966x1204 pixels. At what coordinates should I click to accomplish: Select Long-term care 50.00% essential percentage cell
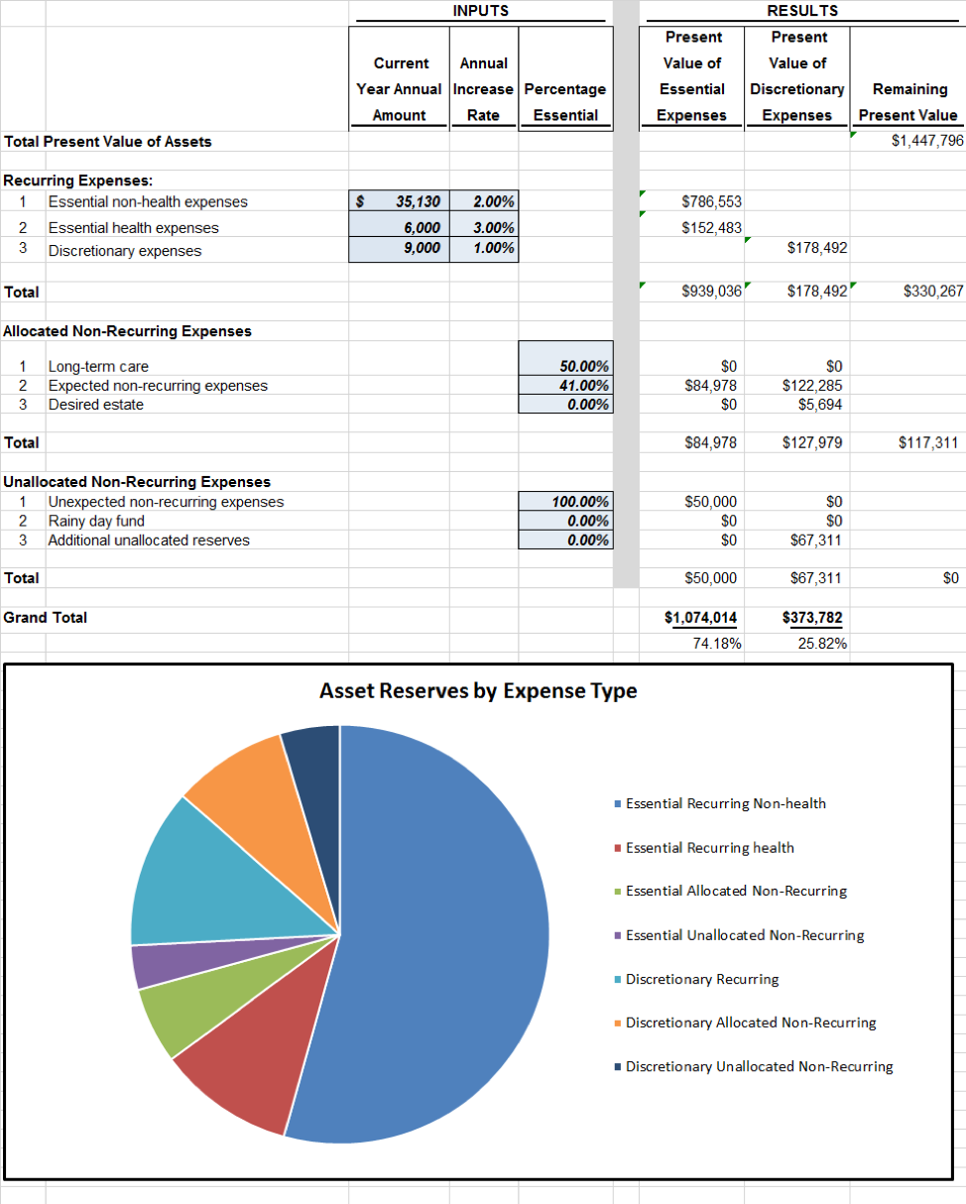pyautogui.click(x=565, y=366)
